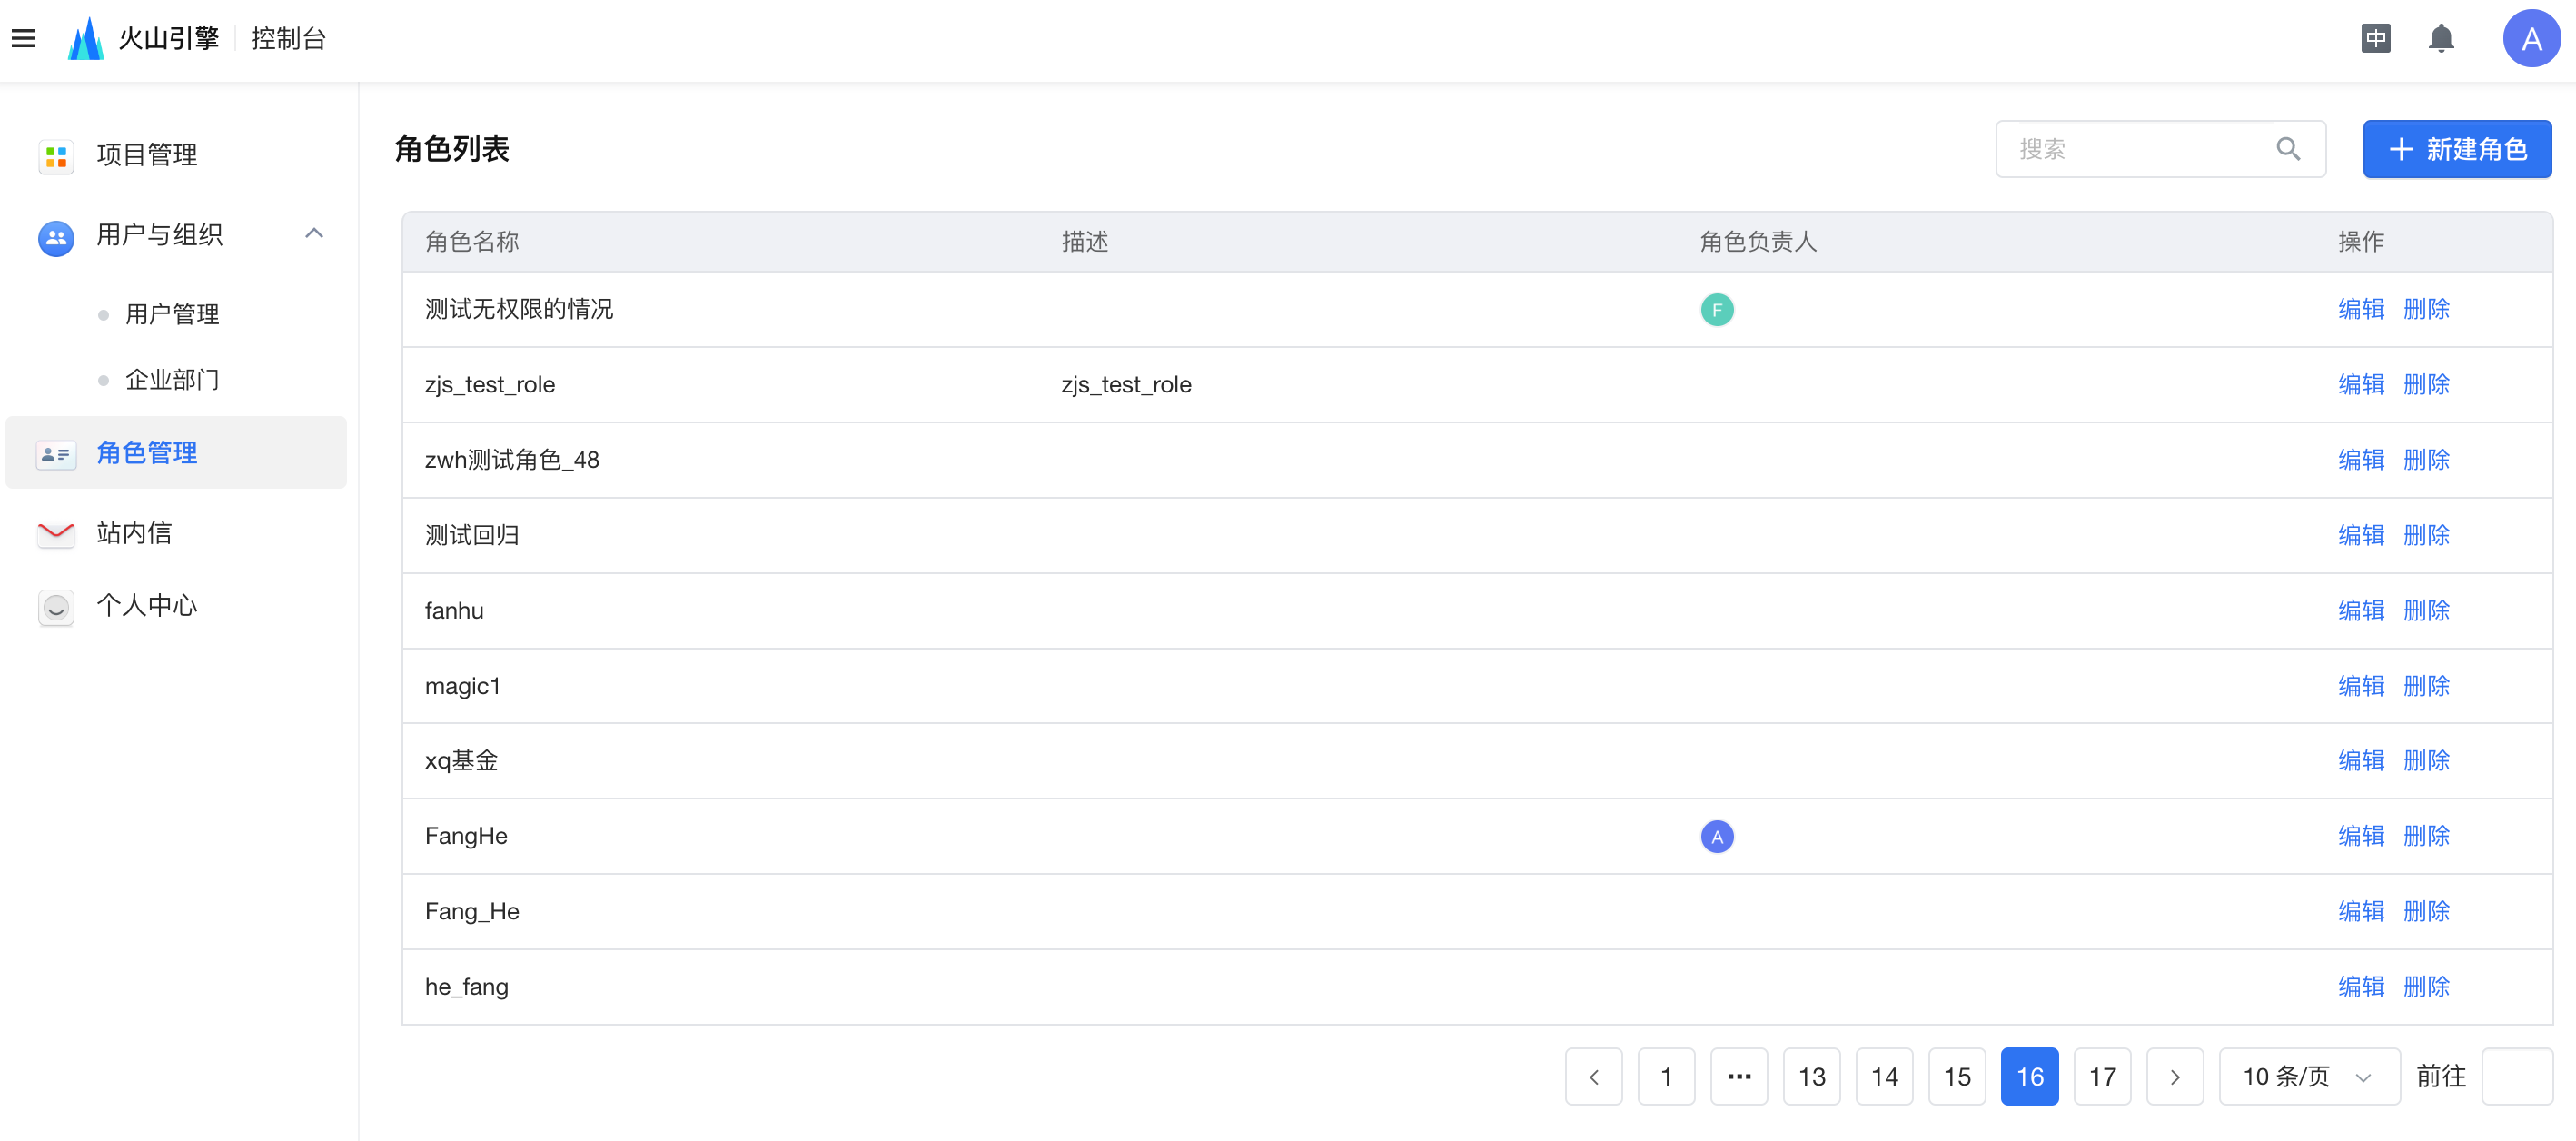Click the 控制台 header text
2576x1141 pixels.
click(x=288, y=38)
